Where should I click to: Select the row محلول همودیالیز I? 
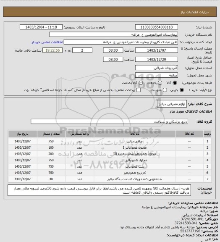coord(110,147)
